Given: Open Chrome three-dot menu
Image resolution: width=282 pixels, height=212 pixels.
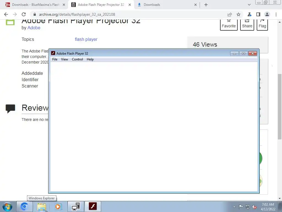Looking at the screenshot, I should [276, 14].
